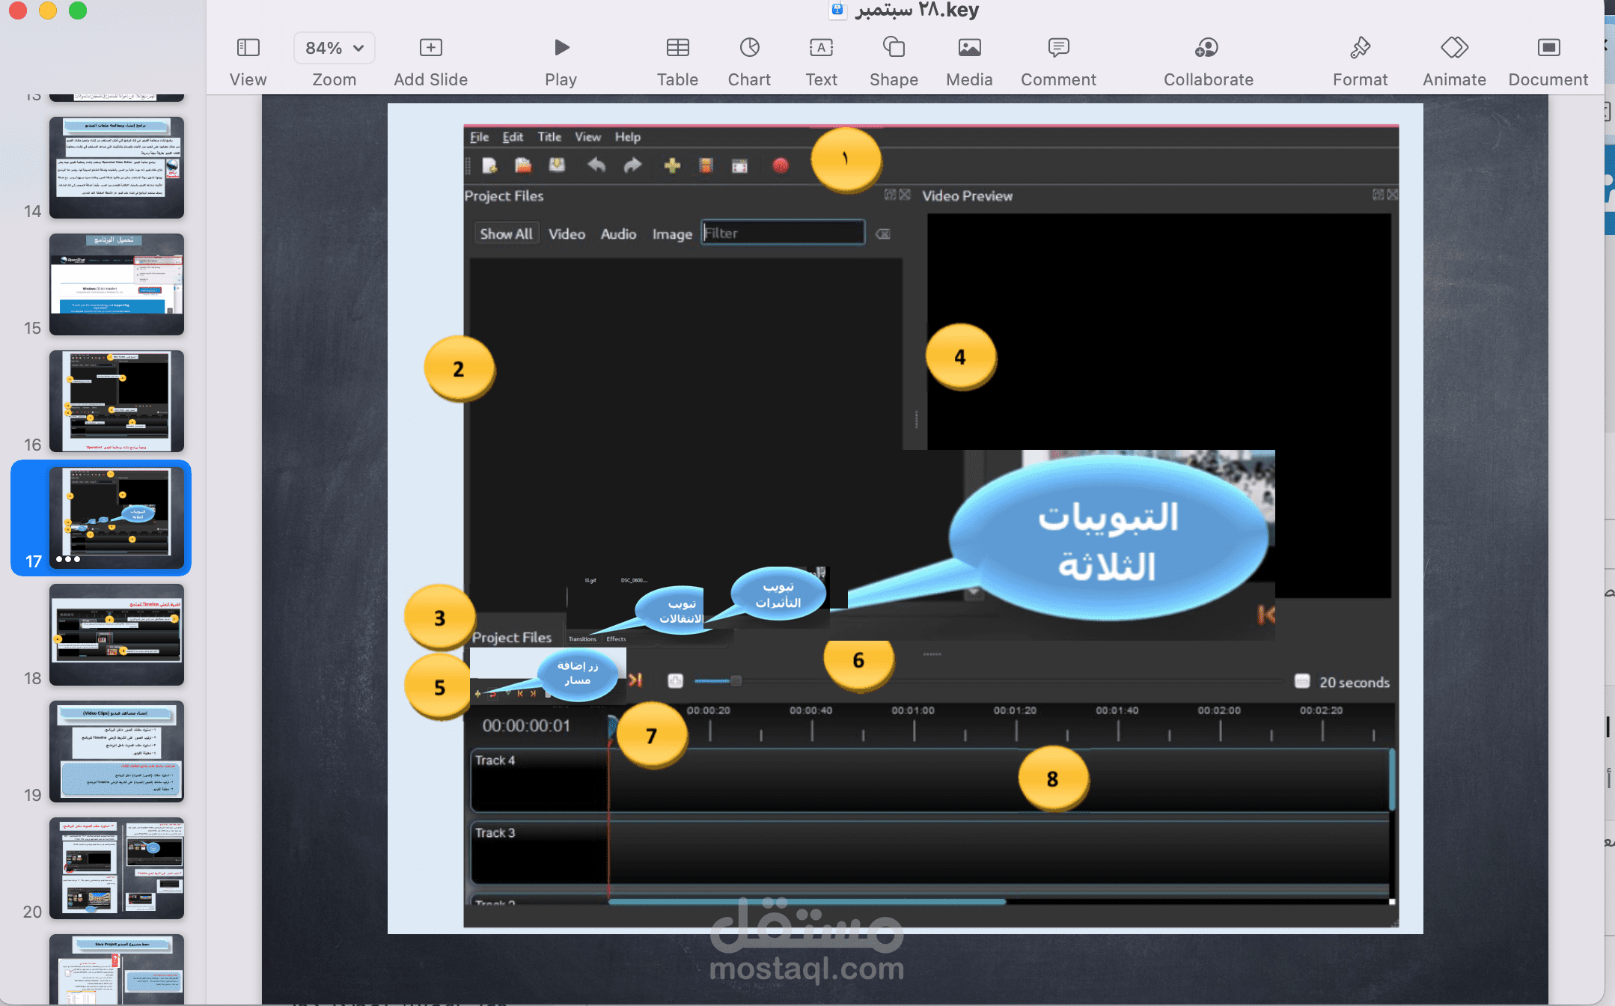The image size is (1615, 1006).
Task: Open the View sidebar options icon
Action: click(248, 48)
